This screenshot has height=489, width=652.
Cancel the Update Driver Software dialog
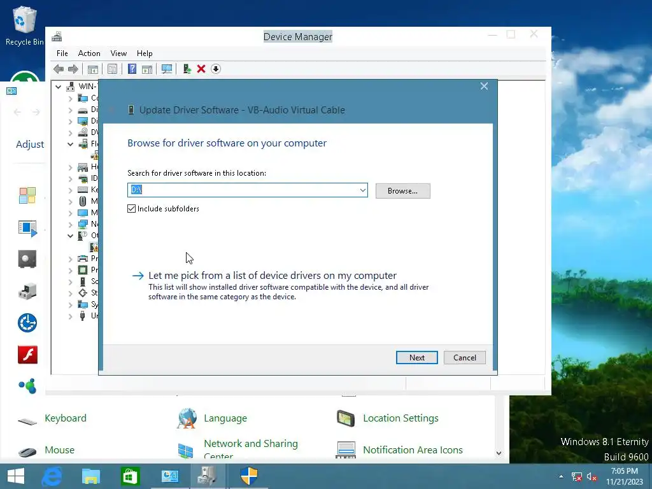464,358
